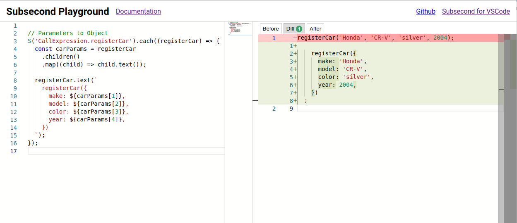517x223 pixels.
Task: Open the Documentation link
Action: pos(138,11)
